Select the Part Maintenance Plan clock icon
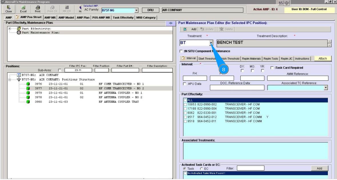The width and height of the screenshot is (337, 180). 19,33
